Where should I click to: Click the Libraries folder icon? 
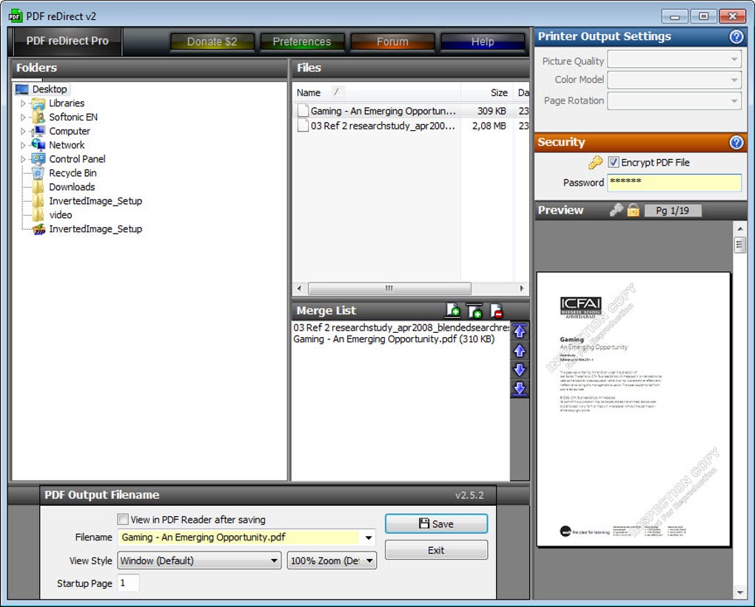38,104
